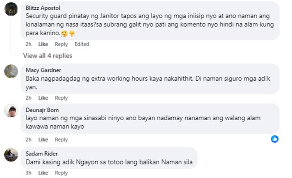
Task: Open Blitzz Apostol name link
Action: coord(43,8)
